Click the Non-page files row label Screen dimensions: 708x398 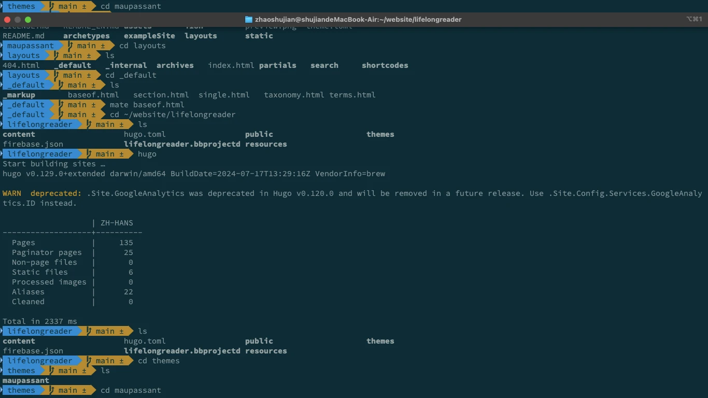click(45, 262)
